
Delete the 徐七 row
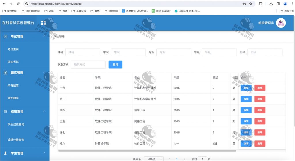(260, 132)
